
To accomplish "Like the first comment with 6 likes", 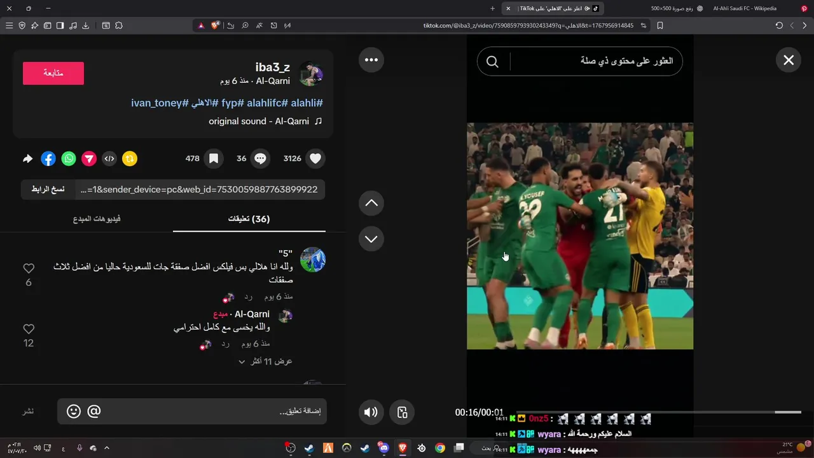I will (x=29, y=268).
